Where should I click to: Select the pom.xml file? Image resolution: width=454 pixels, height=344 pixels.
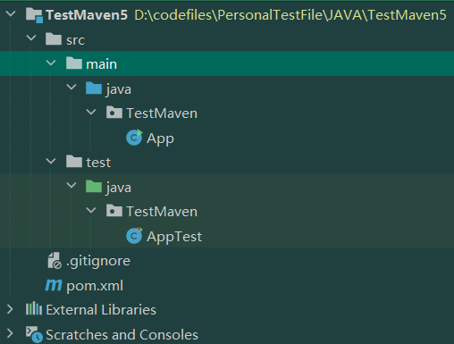tap(95, 286)
